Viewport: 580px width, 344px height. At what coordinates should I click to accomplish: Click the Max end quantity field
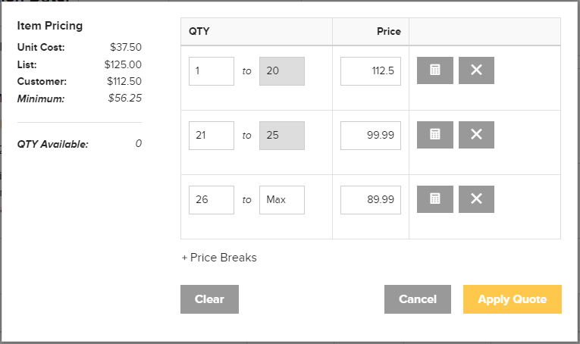[282, 199]
